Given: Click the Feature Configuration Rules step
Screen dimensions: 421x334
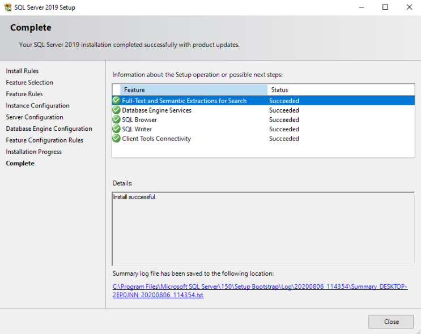Looking at the screenshot, I should pos(45,140).
